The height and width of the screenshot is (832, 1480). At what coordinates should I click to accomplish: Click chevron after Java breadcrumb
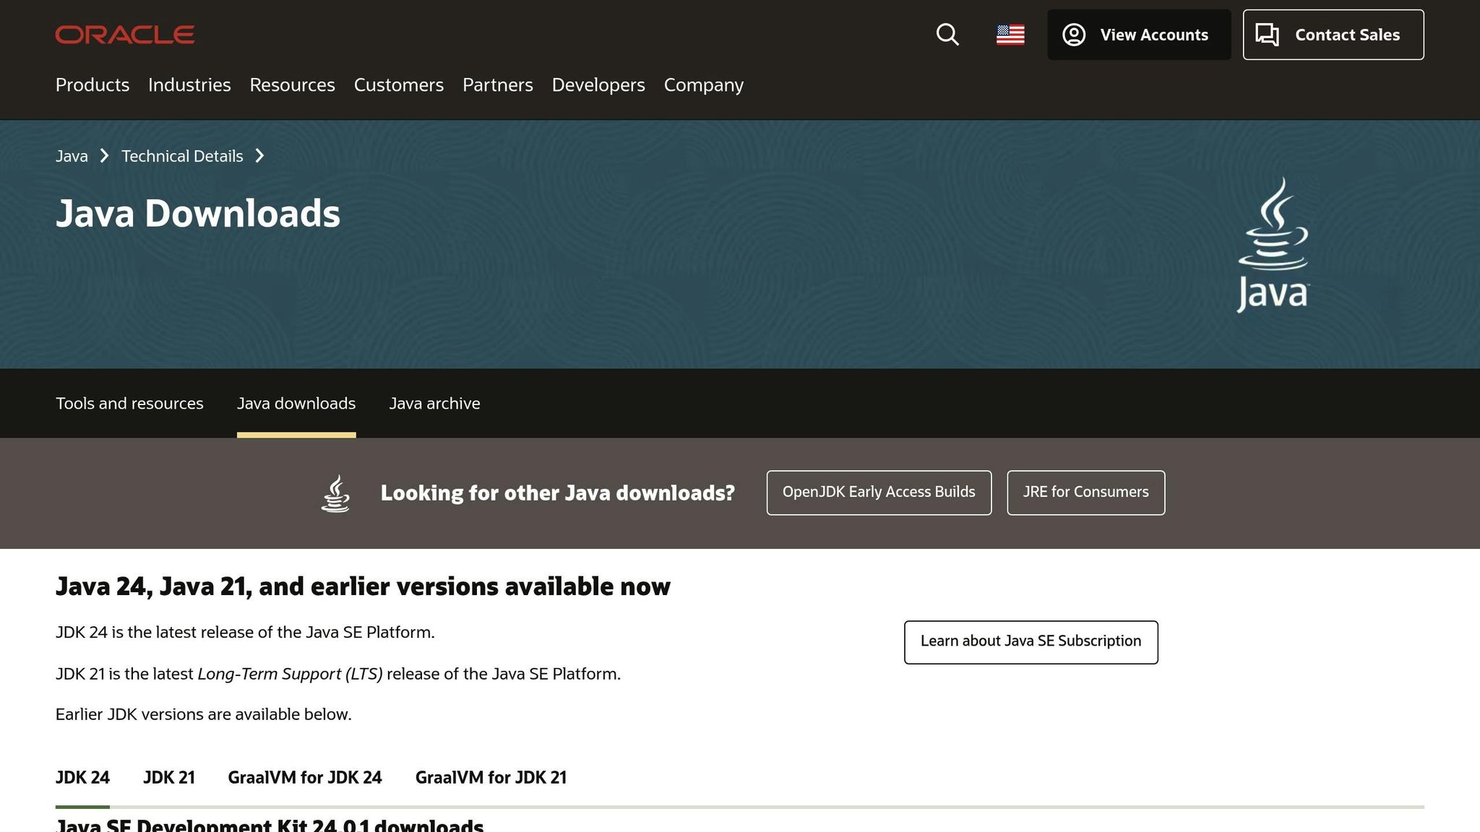click(x=105, y=156)
